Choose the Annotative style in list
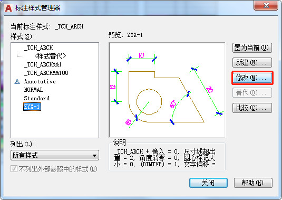This screenshot has width=282, height=200. click(40, 82)
